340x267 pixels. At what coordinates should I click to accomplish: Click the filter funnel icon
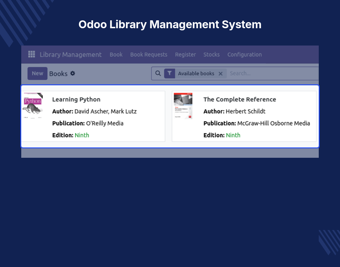170,73
